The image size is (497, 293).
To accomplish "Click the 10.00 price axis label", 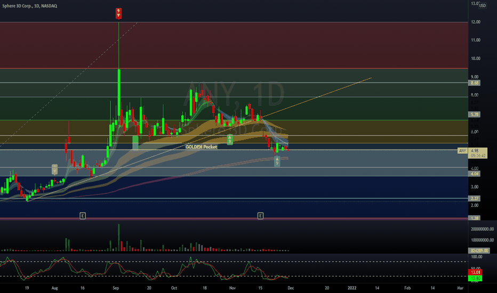I will (x=476, y=58).
